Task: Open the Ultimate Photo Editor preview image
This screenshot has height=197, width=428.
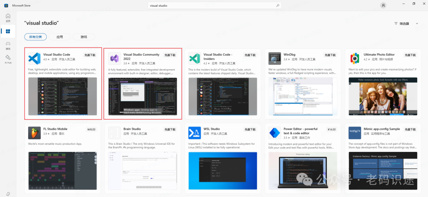Action: tap(383, 97)
